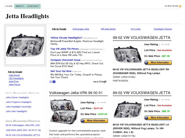Click the Jetta Headlights site title
The image size is (185, 138).
pos(27,16)
